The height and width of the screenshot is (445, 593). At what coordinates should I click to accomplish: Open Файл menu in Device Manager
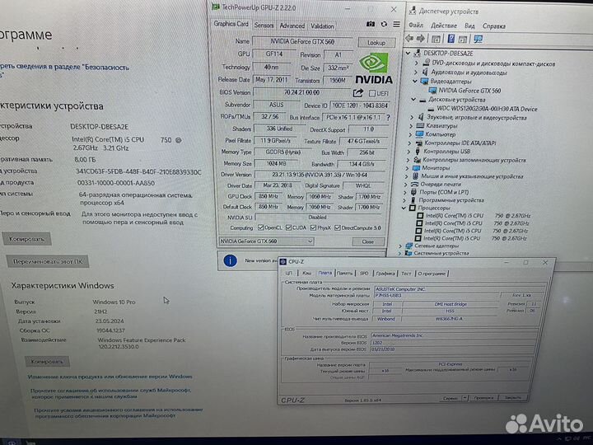(x=416, y=26)
